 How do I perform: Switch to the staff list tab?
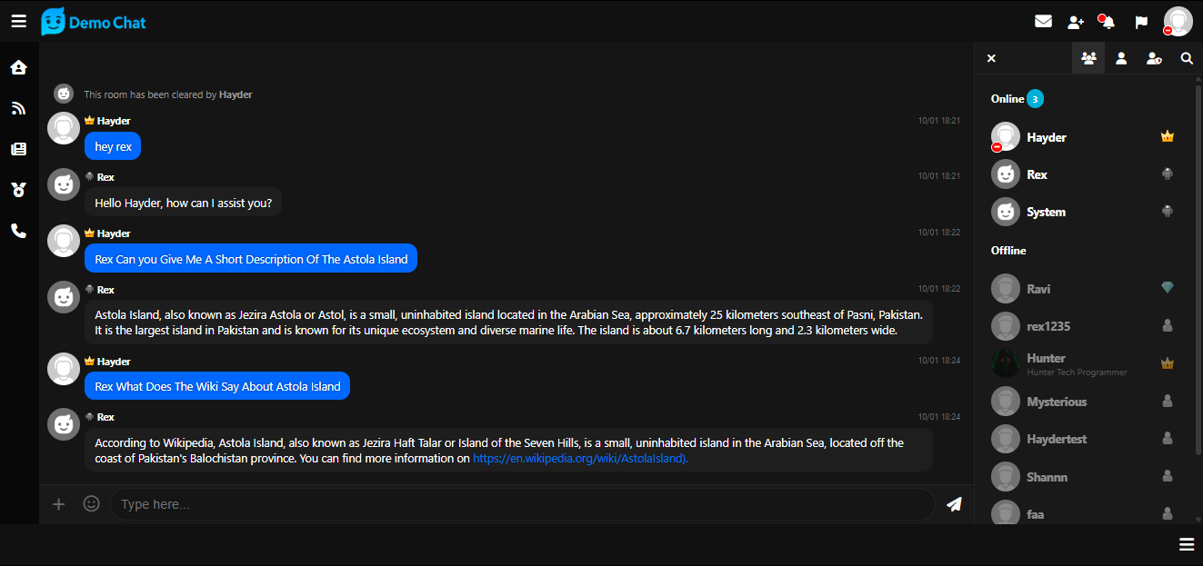tap(1154, 58)
